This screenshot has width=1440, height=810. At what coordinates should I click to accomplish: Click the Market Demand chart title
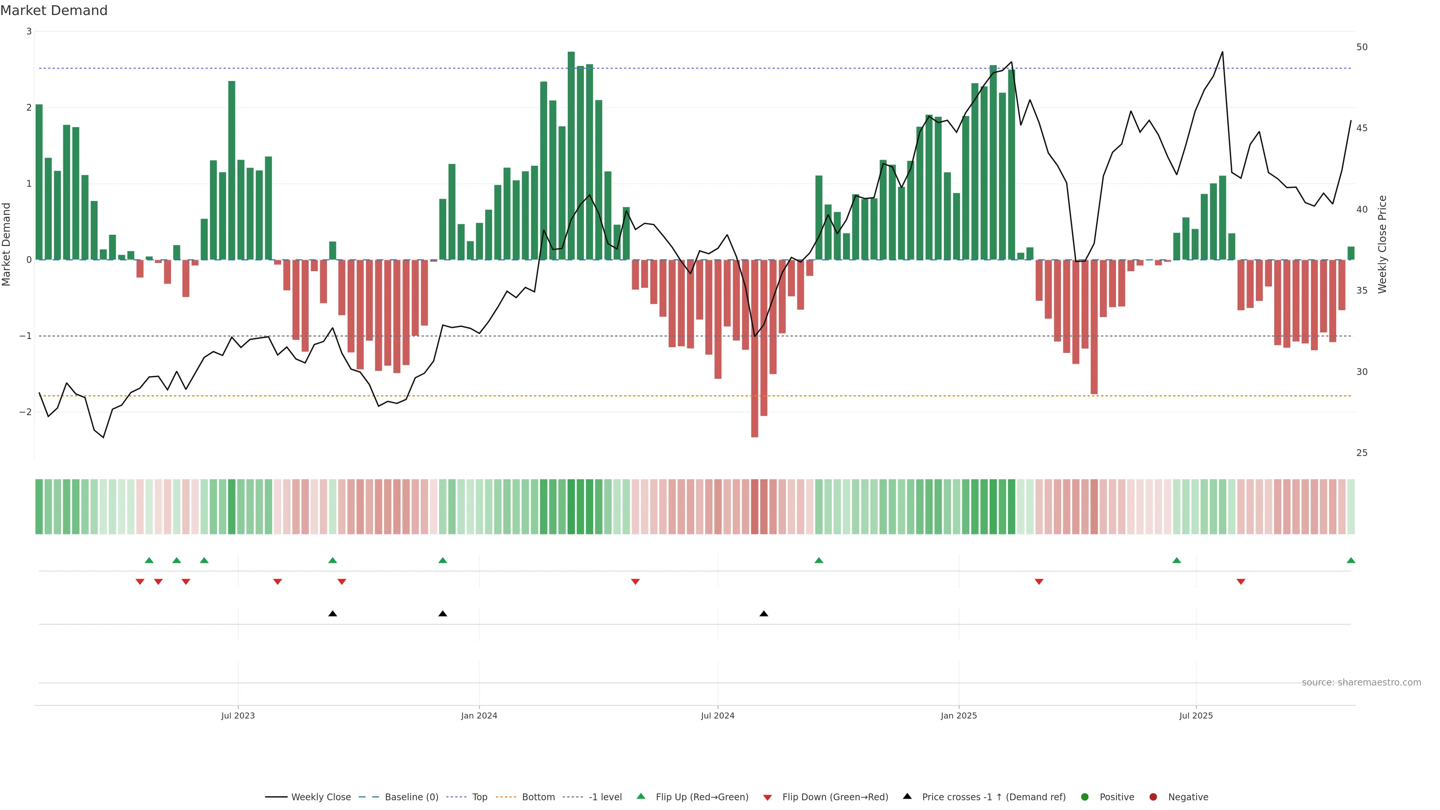pos(54,10)
